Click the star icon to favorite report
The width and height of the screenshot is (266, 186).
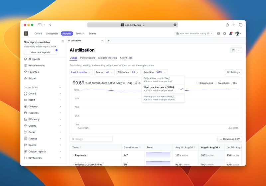pos(233,50)
